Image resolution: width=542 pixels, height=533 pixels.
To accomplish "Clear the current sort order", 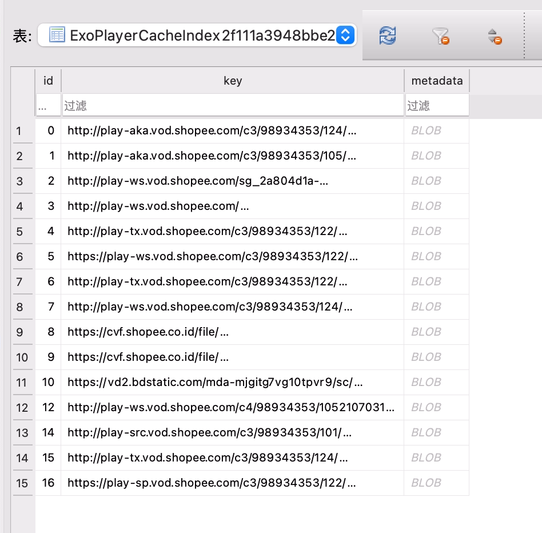I will click(x=493, y=35).
